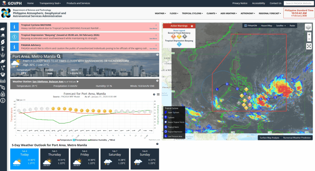The image size is (315, 171).
Task: Open Contact Us link
Action: pyautogui.click(x=275, y=3)
